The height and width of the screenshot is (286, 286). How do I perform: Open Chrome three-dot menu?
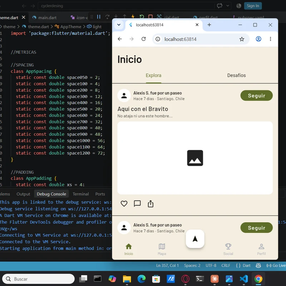click(270, 39)
